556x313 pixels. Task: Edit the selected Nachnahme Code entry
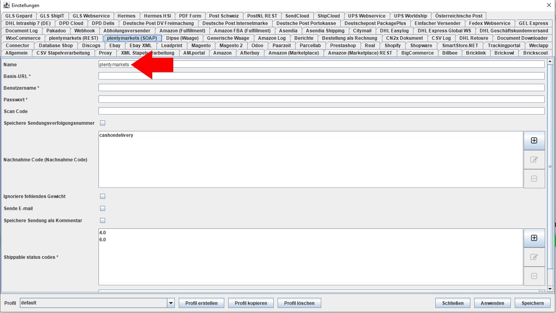tap(534, 159)
